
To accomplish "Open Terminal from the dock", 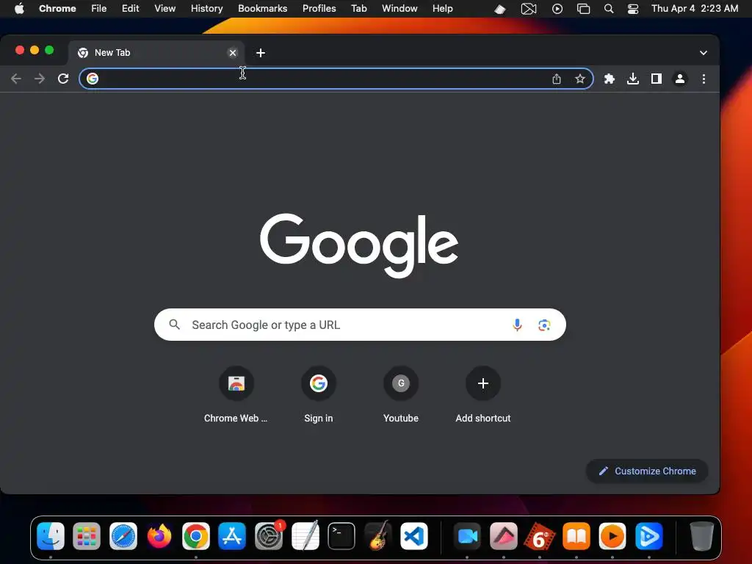I will (341, 536).
